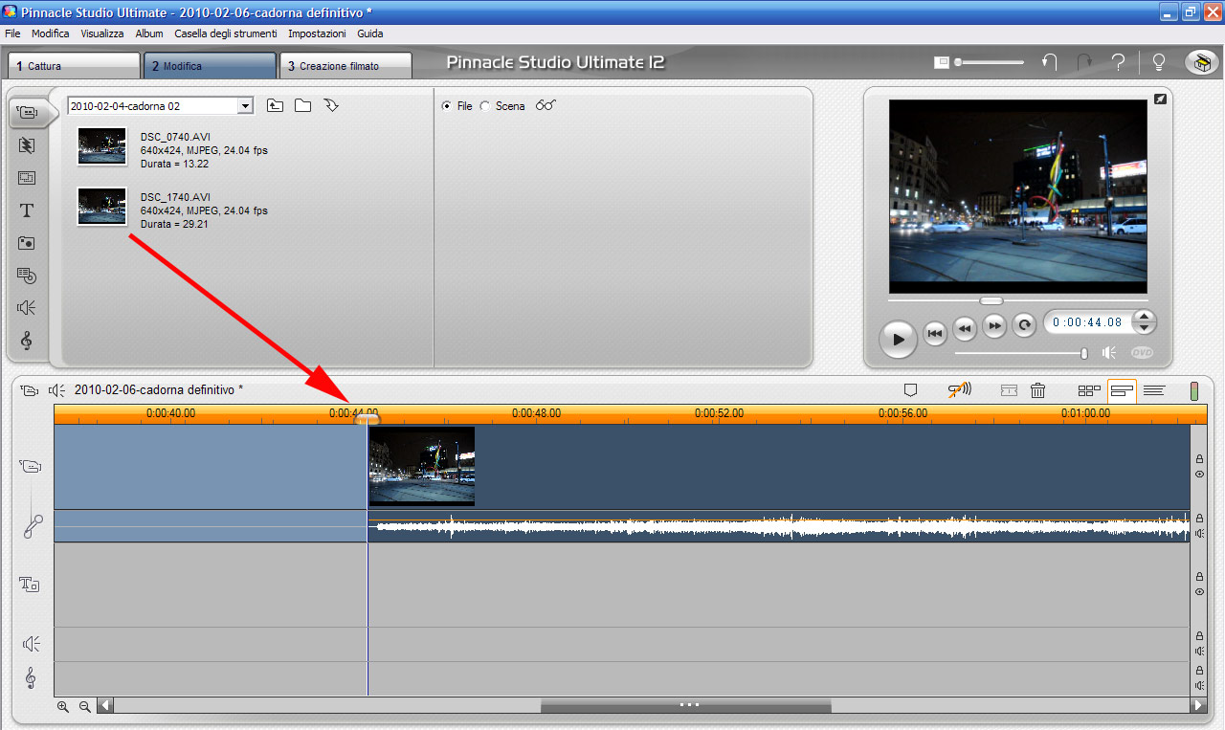Toggle loop playback in the player
1225x730 pixels.
coord(1024,325)
